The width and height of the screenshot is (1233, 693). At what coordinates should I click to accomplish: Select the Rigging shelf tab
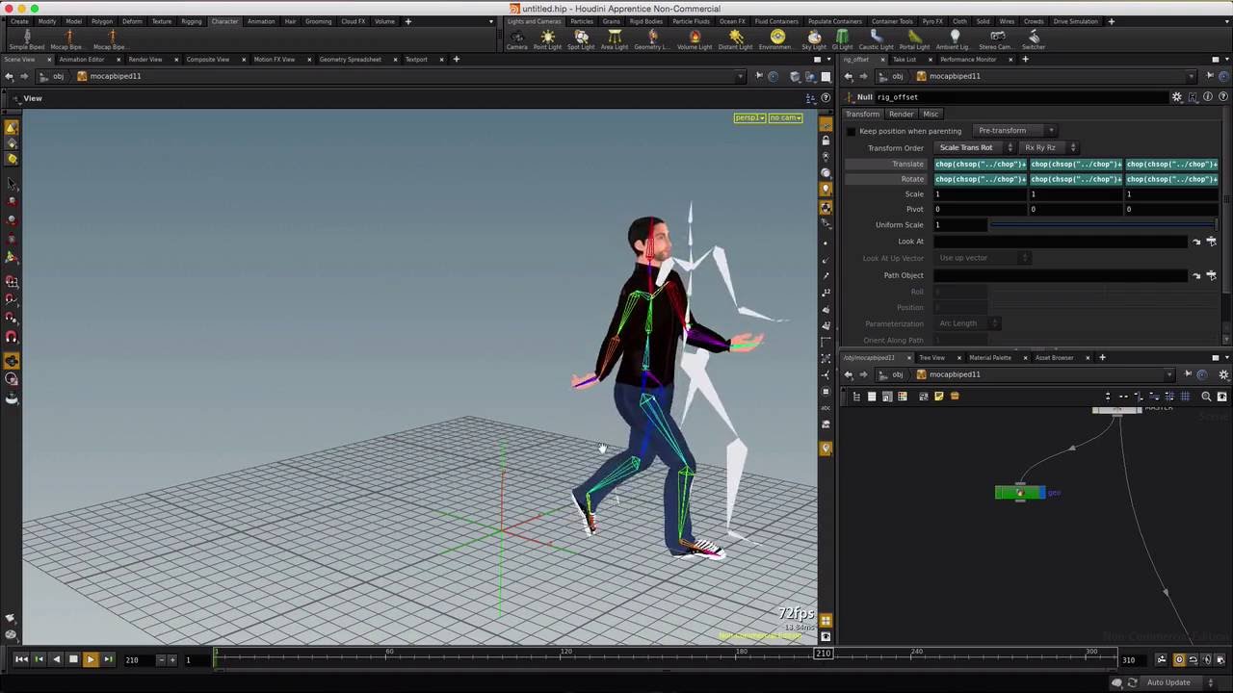[192, 21]
